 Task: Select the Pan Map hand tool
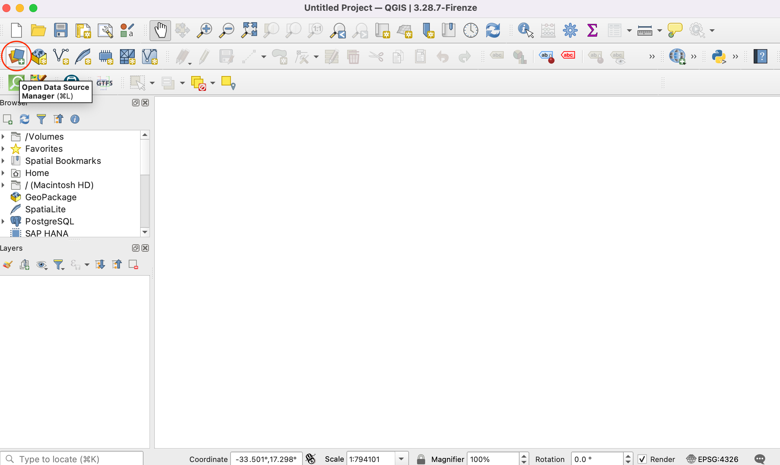(x=160, y=30)
